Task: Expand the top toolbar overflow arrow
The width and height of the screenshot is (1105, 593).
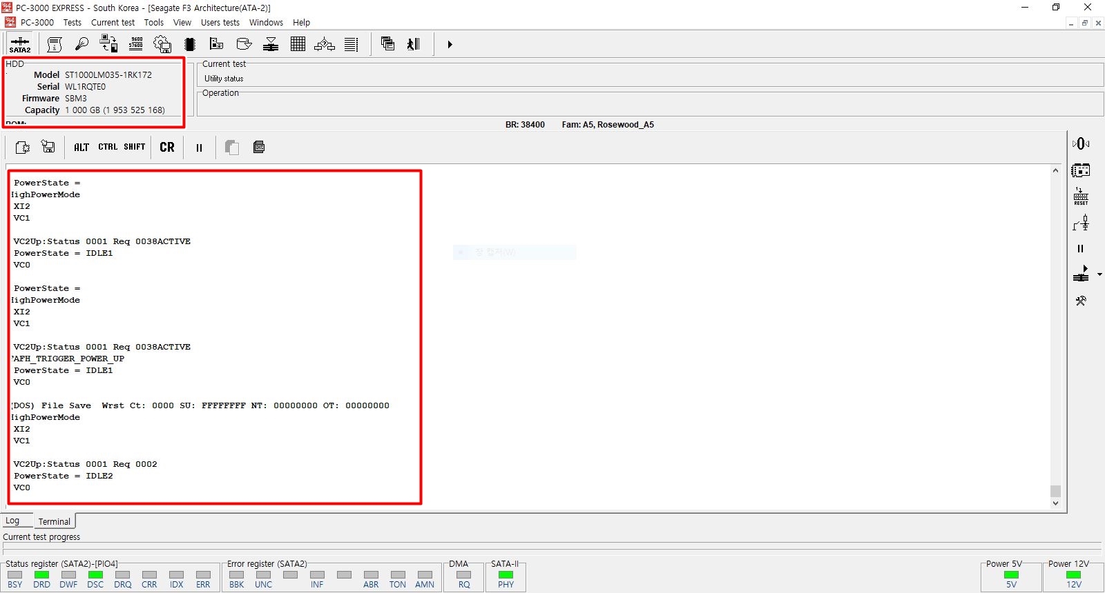Action: (x=450, y=44)
